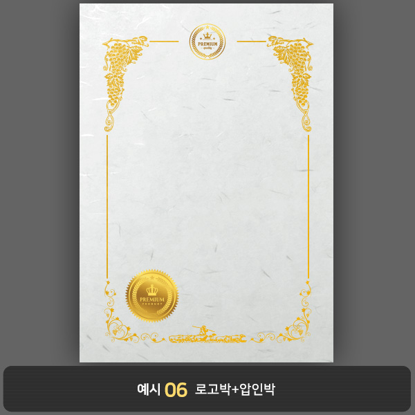Click the crown inside the gold embossed seal

152,290
